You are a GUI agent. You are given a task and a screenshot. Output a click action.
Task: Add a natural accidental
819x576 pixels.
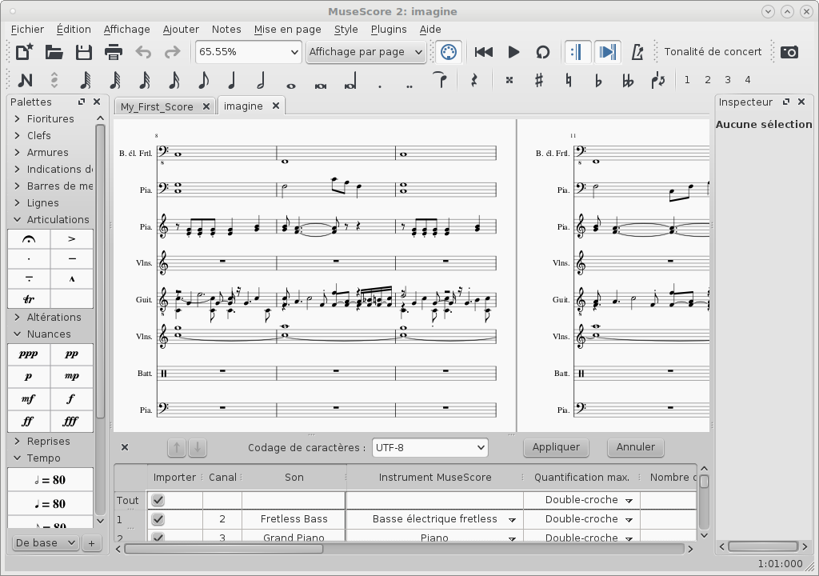pos(569,80)
